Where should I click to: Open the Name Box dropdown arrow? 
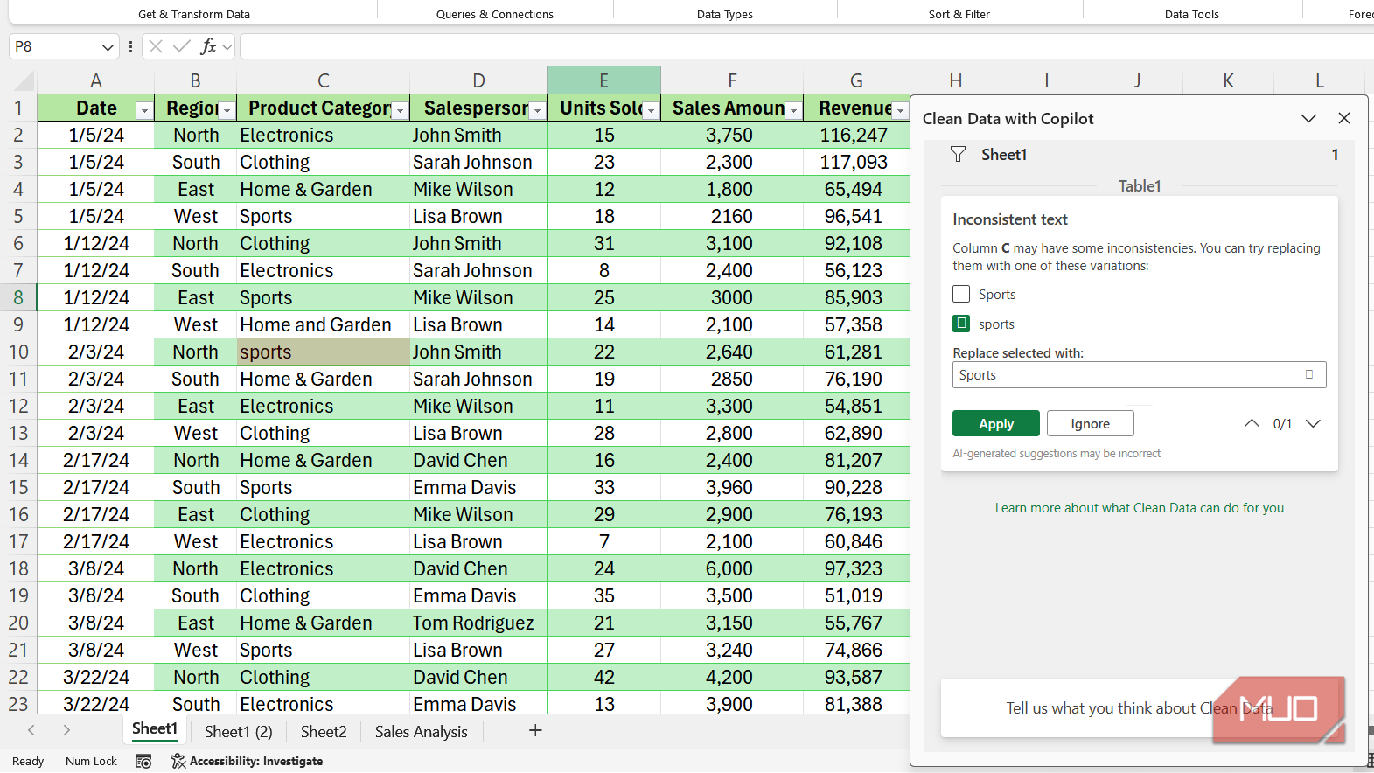(108, 47)
